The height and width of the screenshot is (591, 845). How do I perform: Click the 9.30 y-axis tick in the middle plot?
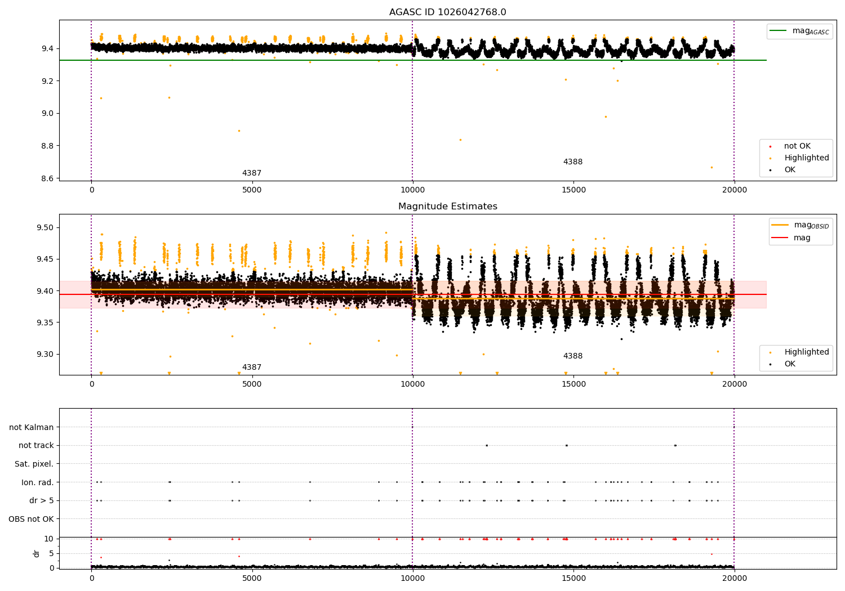(46, 355)
